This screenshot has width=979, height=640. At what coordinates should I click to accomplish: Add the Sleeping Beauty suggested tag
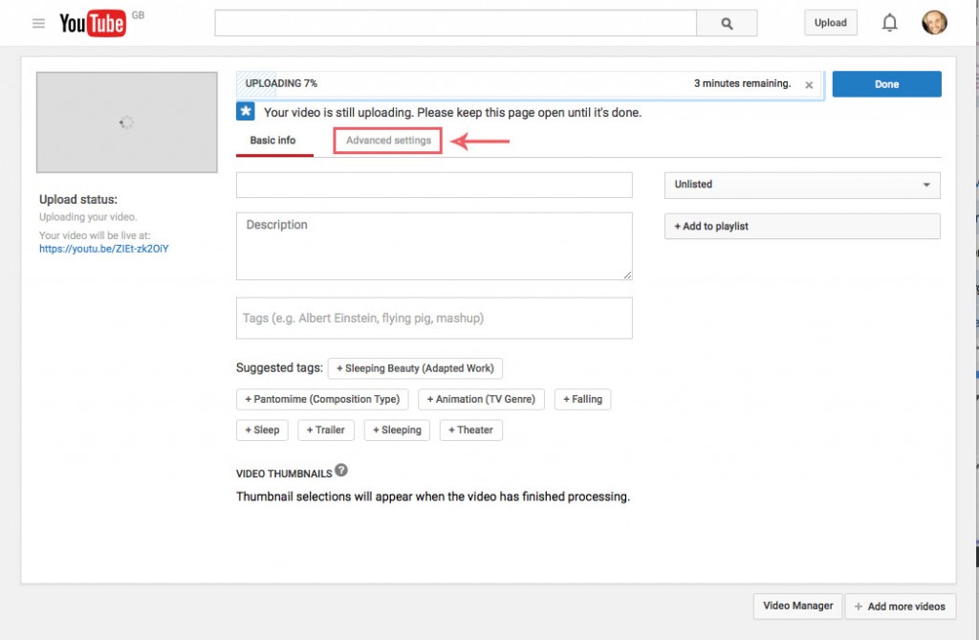(x=415, y=368)
